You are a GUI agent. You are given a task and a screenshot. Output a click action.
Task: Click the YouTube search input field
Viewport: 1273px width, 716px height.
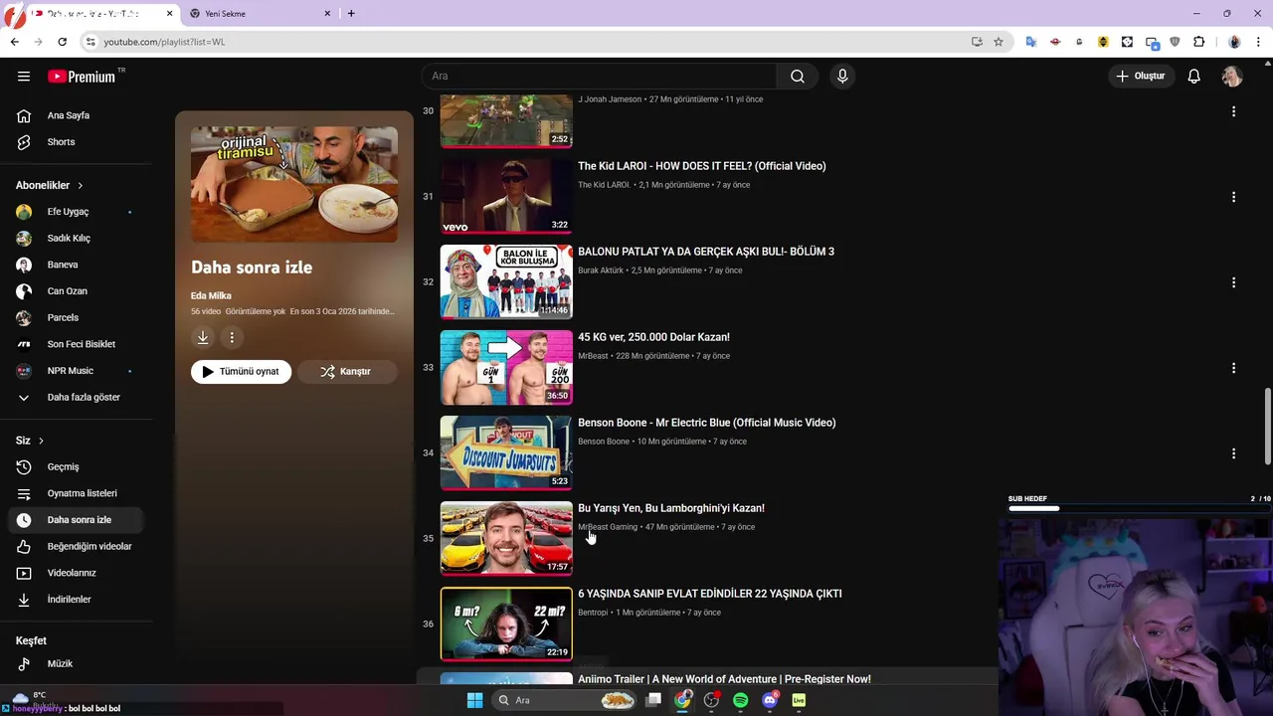(600, 77)
